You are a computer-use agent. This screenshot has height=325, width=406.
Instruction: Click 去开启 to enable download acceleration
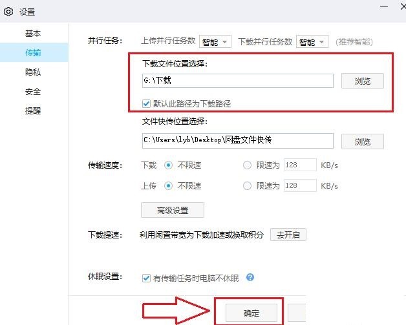click(x=288, y=235)
